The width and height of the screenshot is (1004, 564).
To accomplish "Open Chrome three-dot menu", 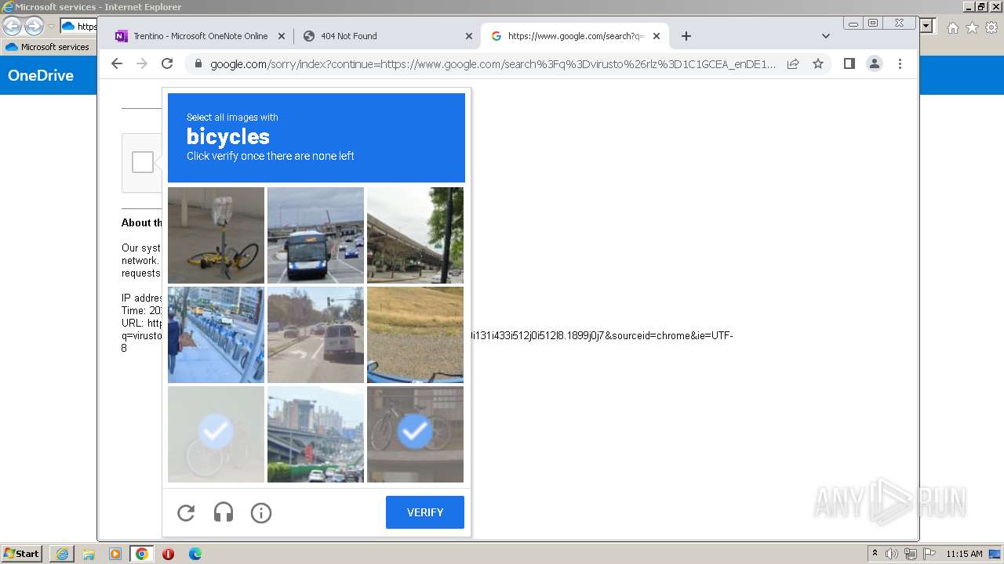I will (900, 64).
